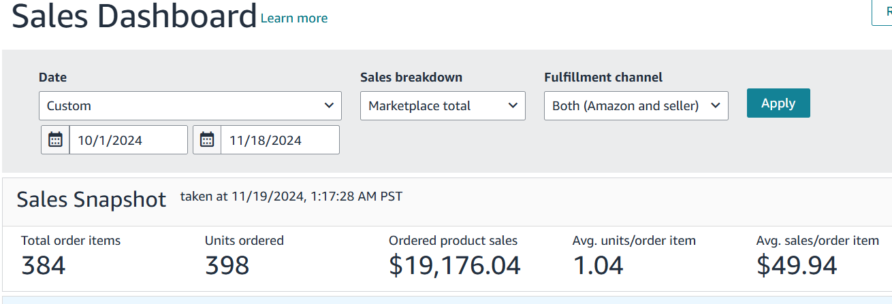Screen dimensions: 892x304
Task: Click the Fulfillment channel label
Action: tap(603, 78)
